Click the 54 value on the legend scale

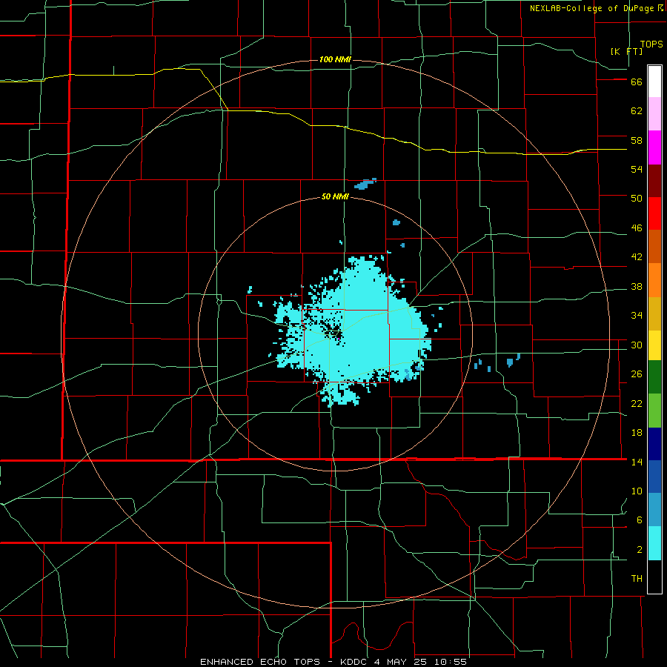point(637,169)
